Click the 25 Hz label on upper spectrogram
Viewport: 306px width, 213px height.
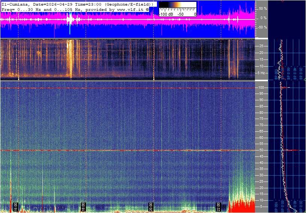[261, 46]
